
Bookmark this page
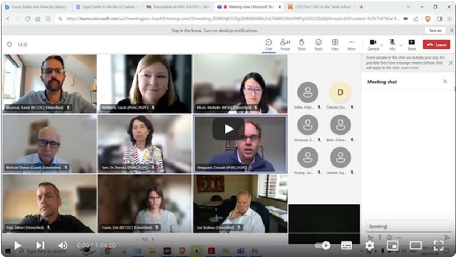(48, 19)
